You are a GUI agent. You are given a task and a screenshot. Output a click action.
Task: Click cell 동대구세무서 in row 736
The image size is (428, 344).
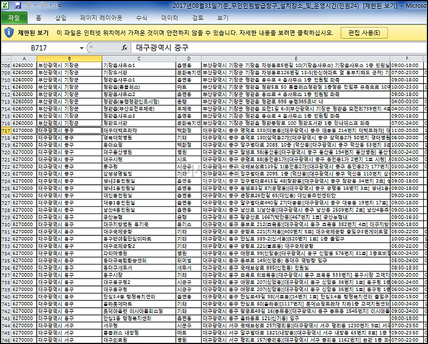pos(139,268)
